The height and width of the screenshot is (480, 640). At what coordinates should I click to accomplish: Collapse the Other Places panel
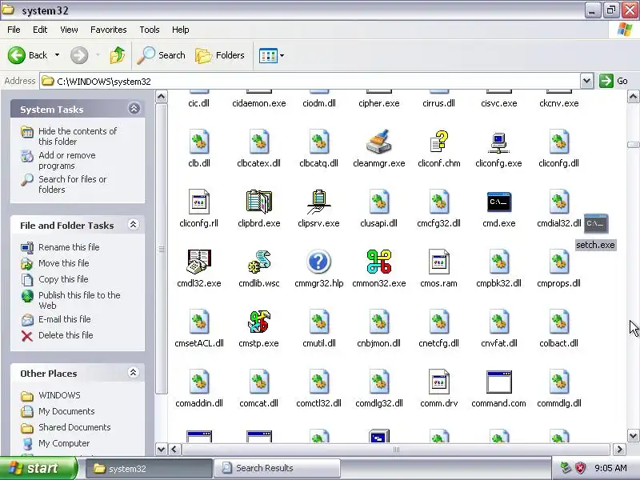[133, 373]
